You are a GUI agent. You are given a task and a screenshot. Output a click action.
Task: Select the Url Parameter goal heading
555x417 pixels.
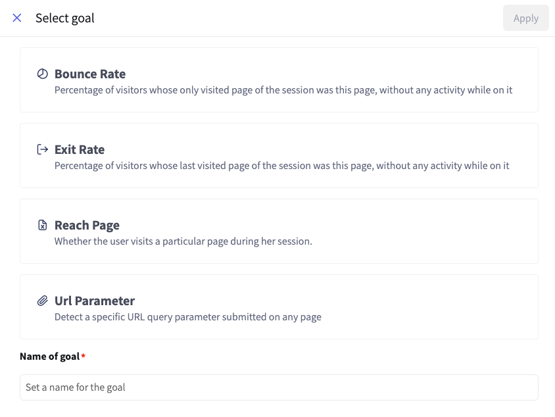pyautogui.click(x=95, y=301)
